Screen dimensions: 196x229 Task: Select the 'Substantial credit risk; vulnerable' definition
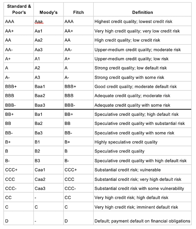(142, 169)
